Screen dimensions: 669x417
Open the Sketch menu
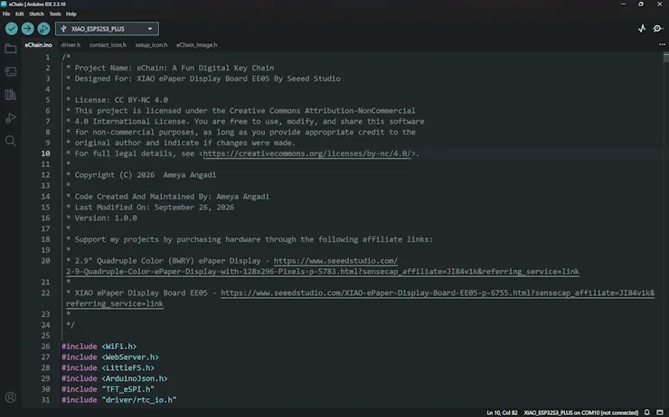(37, 14)
